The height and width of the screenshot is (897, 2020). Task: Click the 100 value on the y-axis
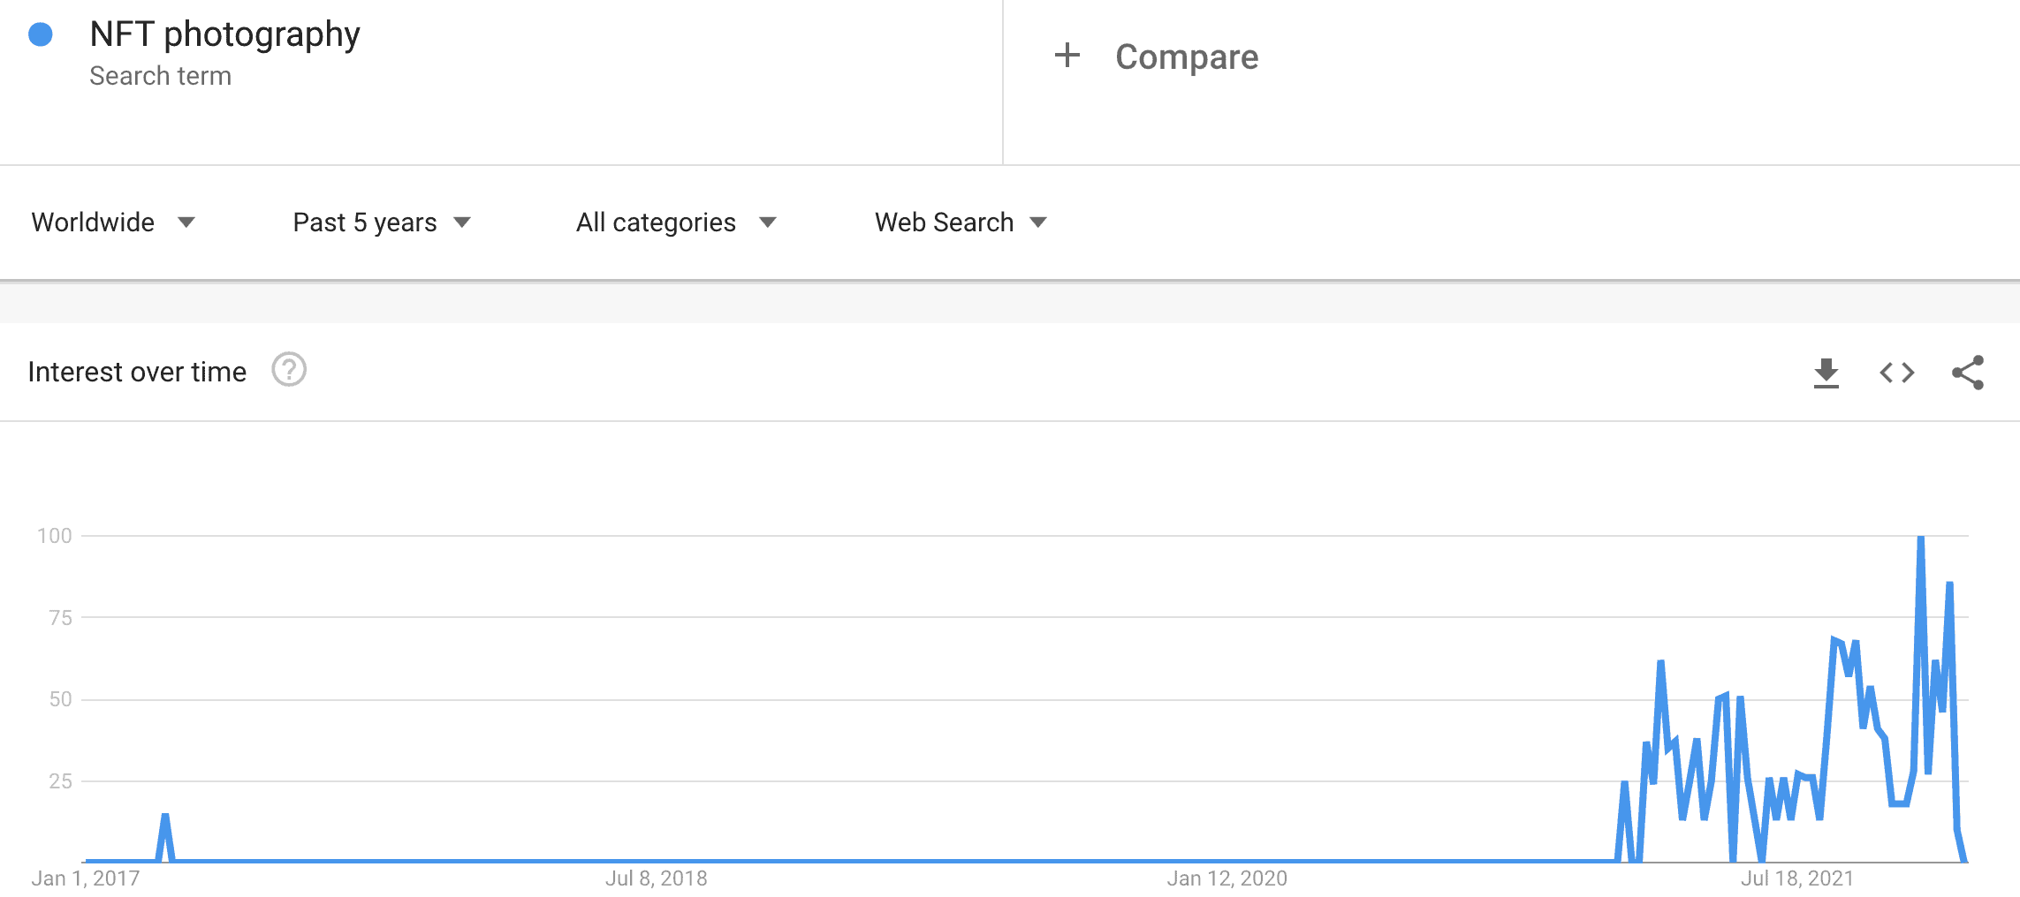(x=55, y=536)
